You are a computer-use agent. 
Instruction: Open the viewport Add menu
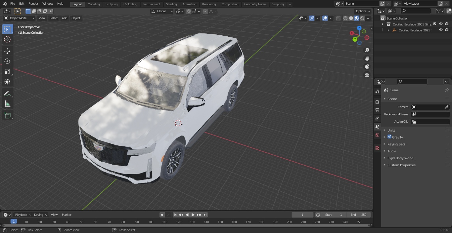coord(65,18)
